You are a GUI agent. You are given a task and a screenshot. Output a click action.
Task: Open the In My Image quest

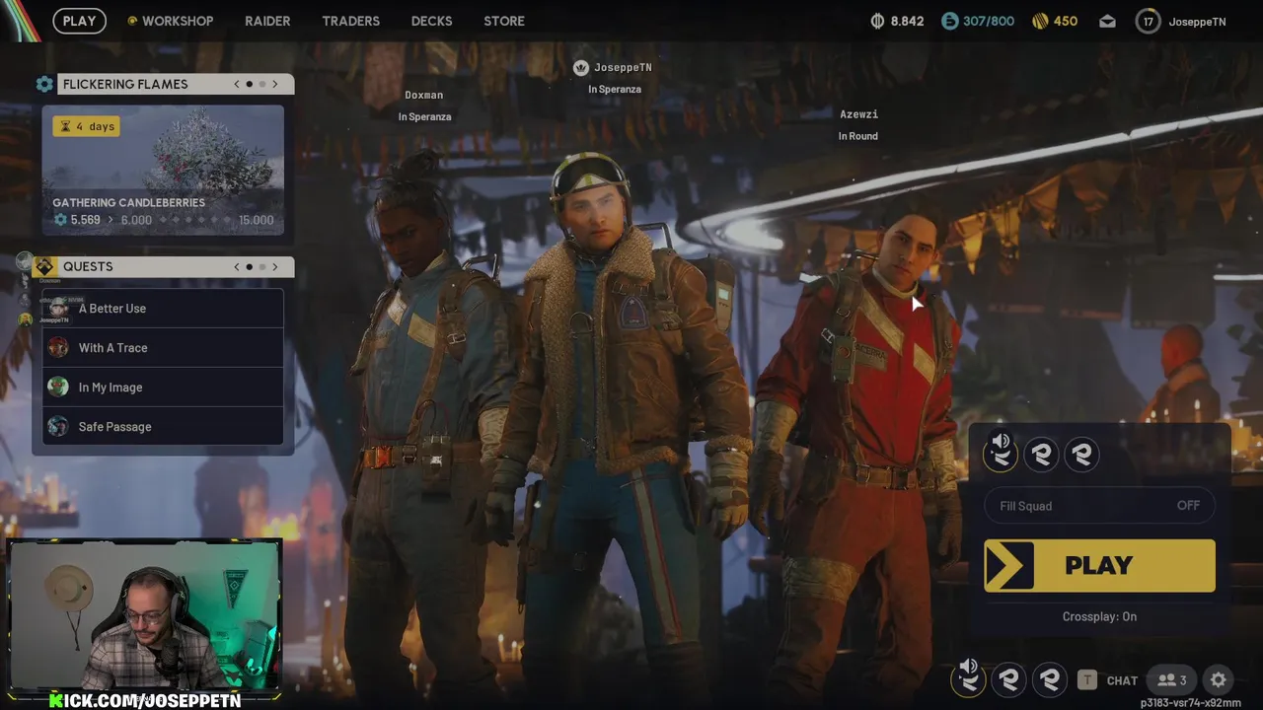tap(163, 388)
